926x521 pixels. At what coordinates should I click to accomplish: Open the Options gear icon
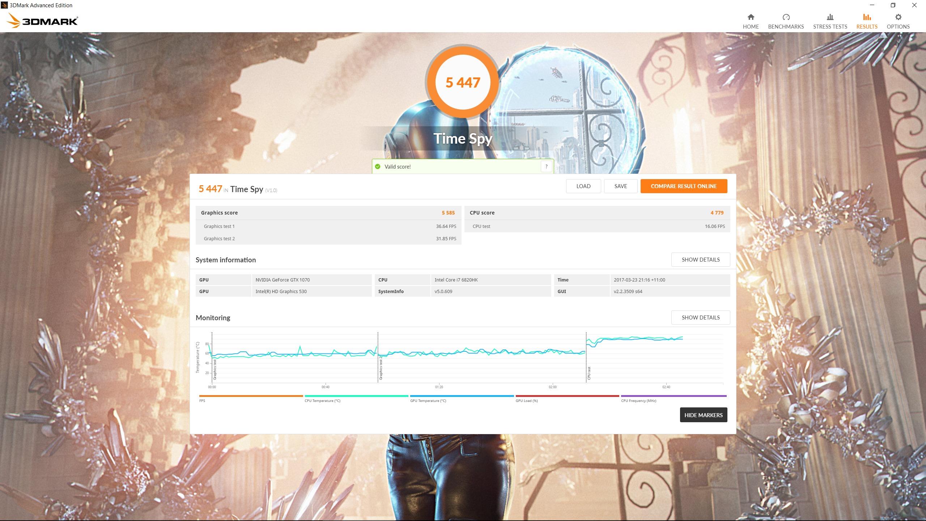click(x=898, y=17)
